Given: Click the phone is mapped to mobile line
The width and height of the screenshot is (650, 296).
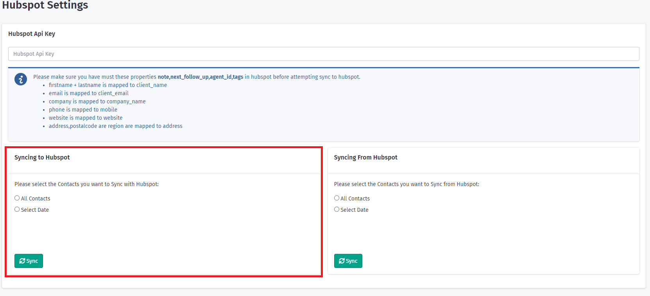Looking at the screenshot, I should [x=83, y=110].
